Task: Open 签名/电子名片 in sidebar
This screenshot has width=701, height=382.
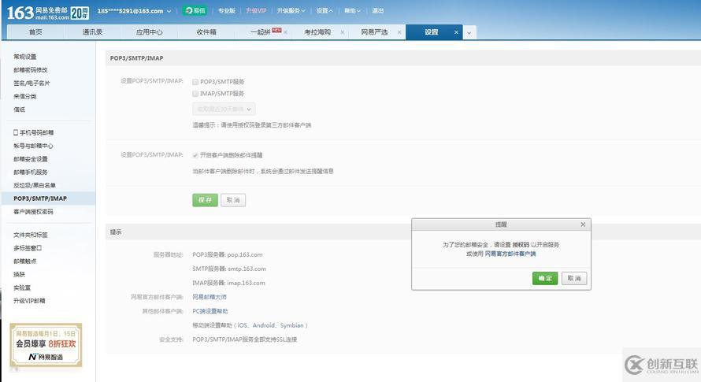Action: [32, 83]
